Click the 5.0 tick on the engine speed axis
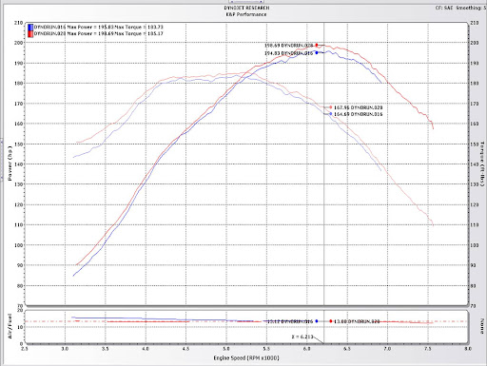487x366 pixels. (x=226, y=349)
